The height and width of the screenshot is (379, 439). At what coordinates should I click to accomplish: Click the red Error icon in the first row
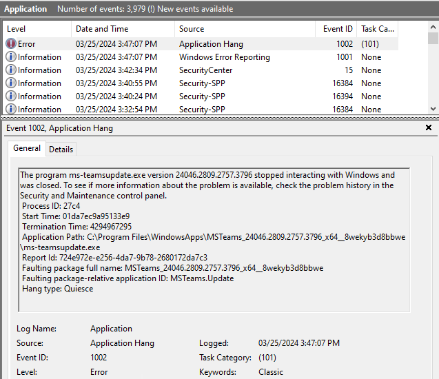[10, 43]
